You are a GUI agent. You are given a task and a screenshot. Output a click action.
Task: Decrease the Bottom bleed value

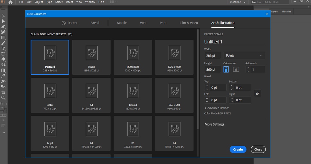tap(231, 89)
